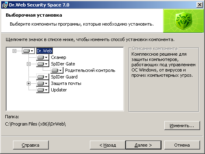
Task: Click installer icon in the title bar
Action: point(5,5)
